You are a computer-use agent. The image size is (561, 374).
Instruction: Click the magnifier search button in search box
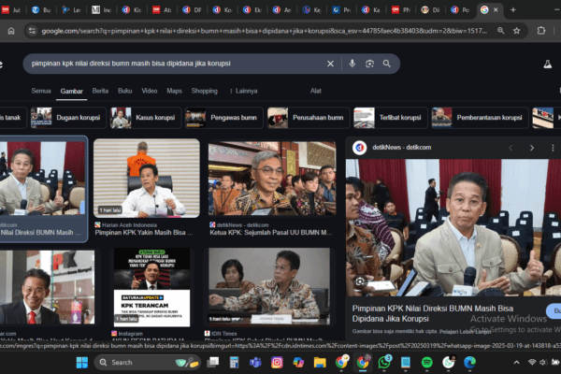tap(387, 64)
